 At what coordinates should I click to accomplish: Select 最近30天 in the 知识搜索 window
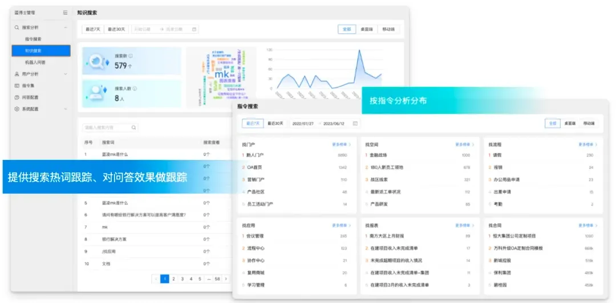tap(116, 29)
